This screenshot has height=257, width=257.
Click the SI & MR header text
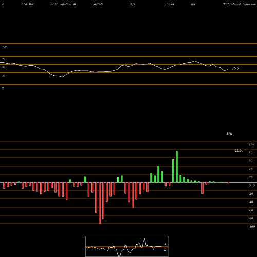27,4
